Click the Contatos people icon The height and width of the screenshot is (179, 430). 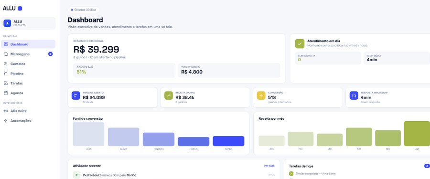(6, 64)
